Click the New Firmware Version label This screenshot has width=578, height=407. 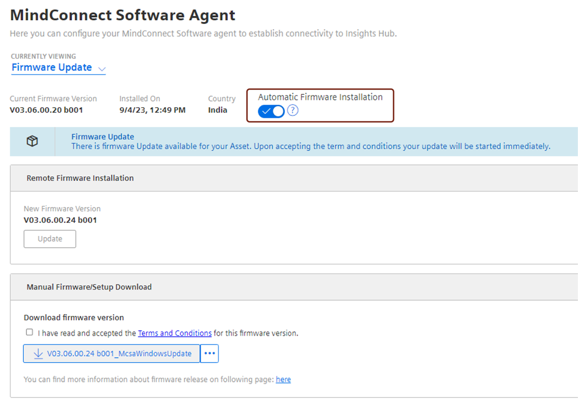coord(62,209)
